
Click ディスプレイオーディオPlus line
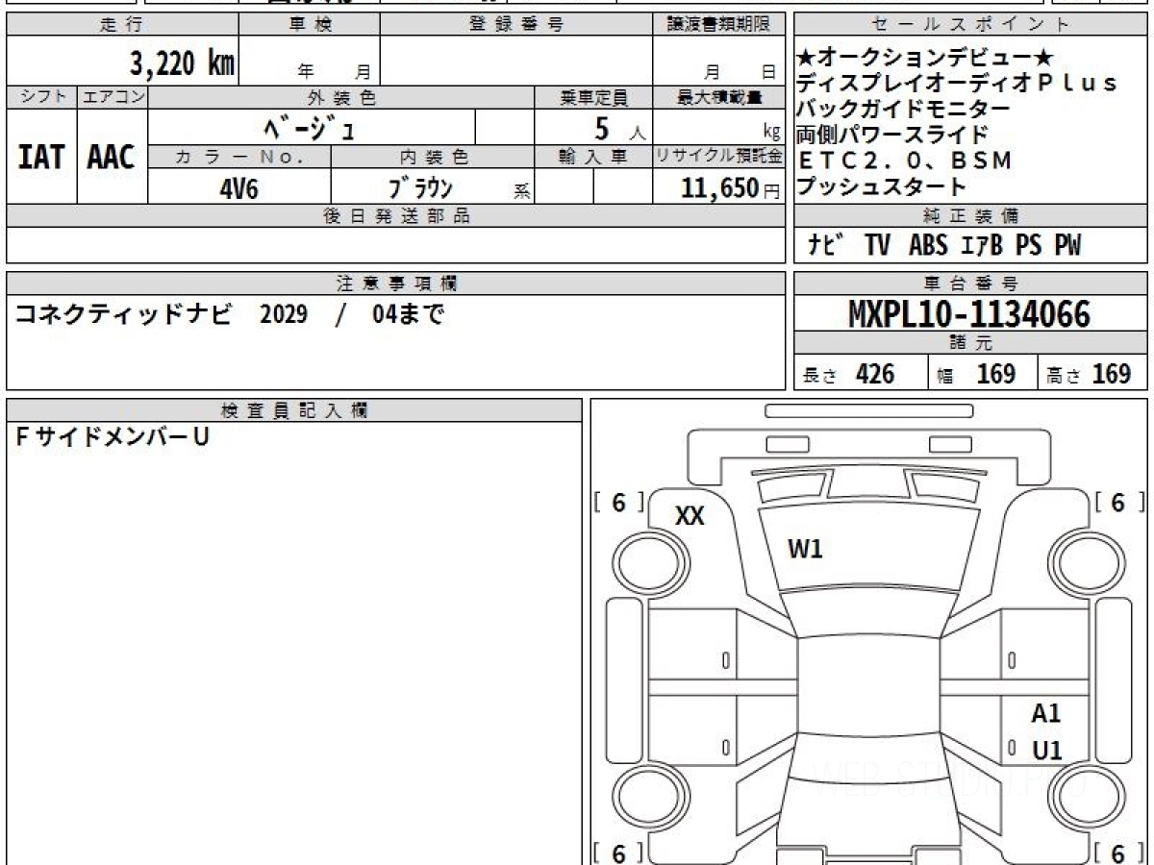(957, 84)
